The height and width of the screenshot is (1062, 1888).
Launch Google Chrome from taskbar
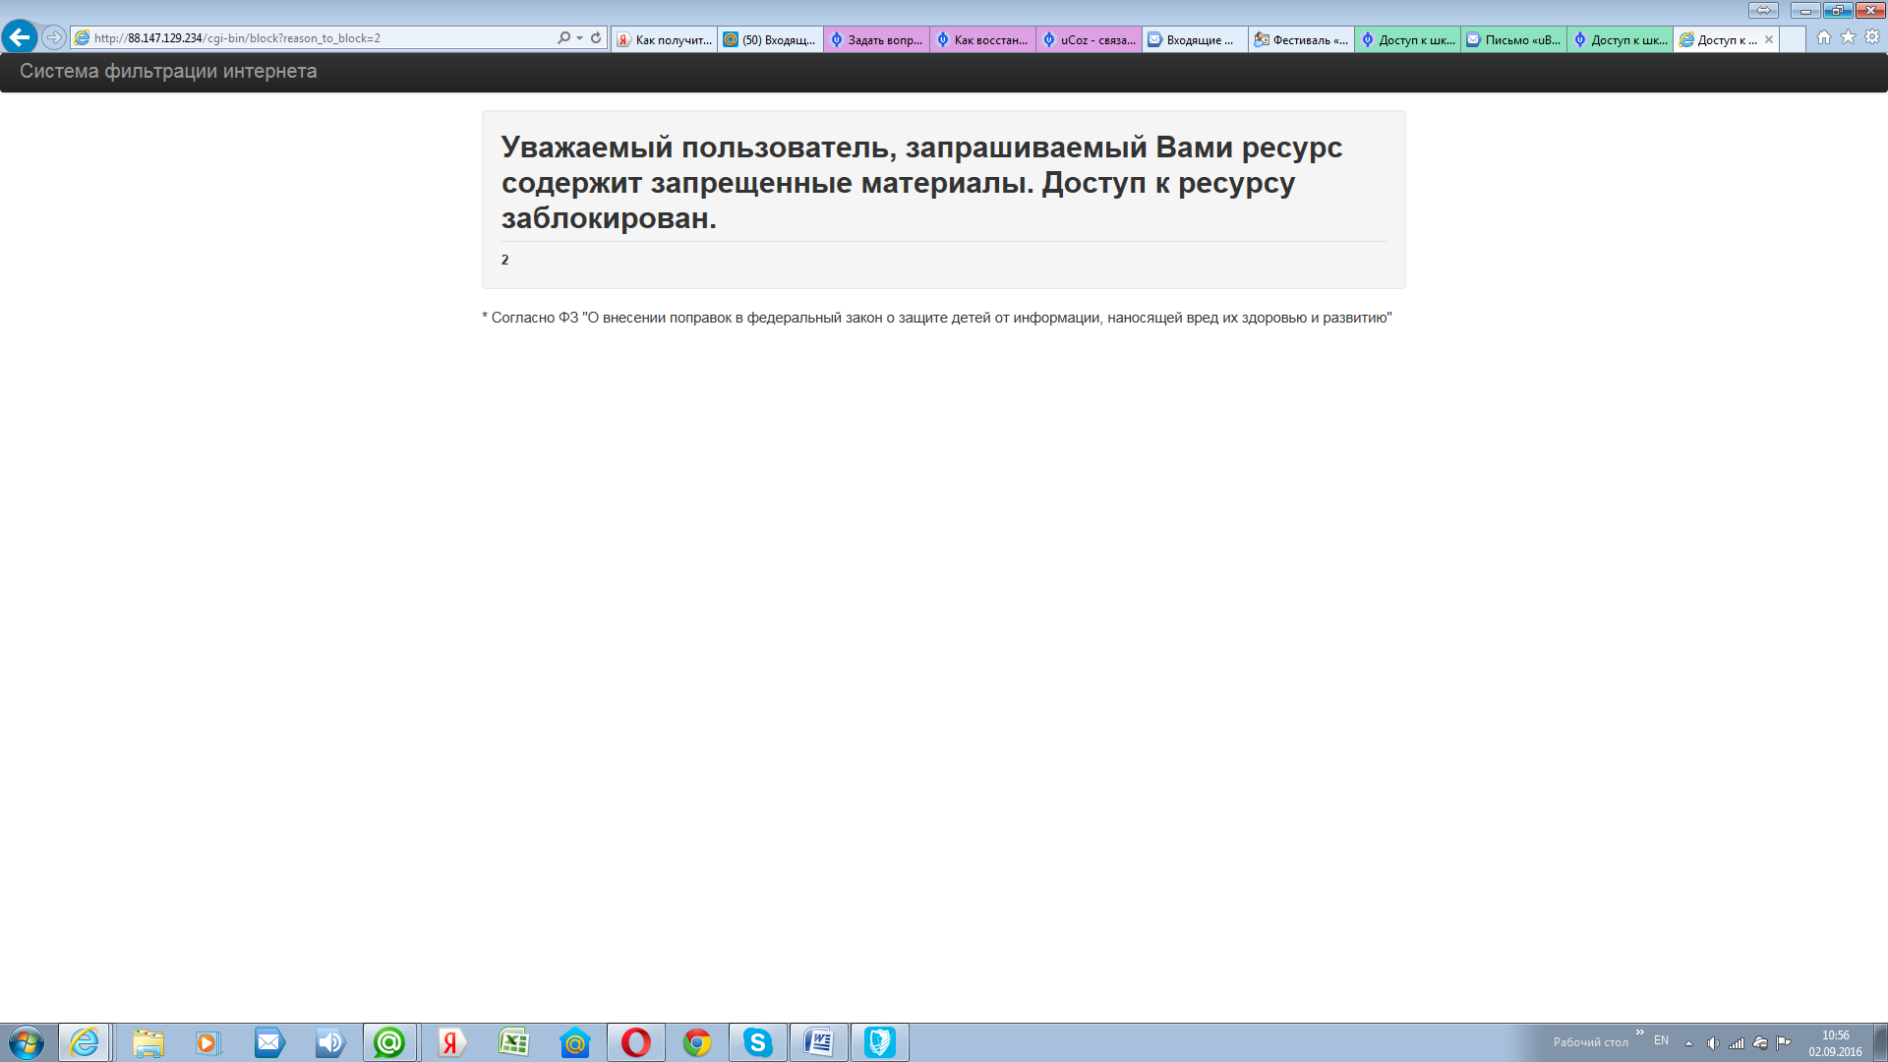(697, 1042)
